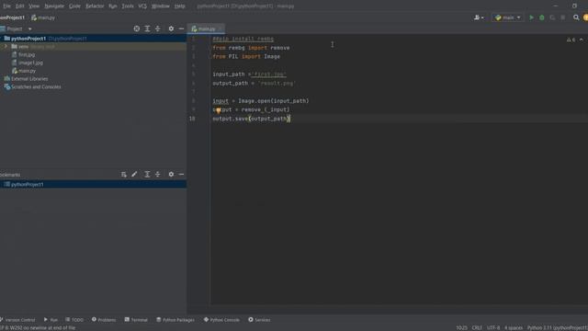Open the Run menu
The image size is (588, 331).
click(x=112, y=6)
